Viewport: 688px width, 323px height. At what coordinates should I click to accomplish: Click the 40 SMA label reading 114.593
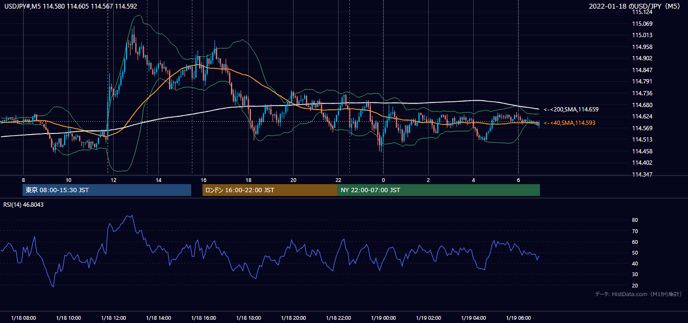coord(570,123)
